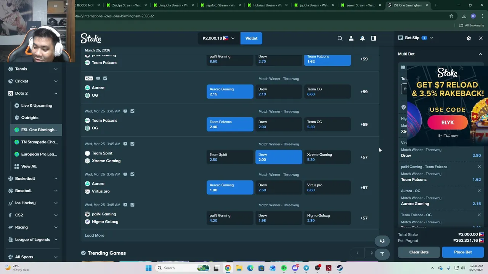Image resolution: width=488 pixels, height=274 pixels.
Task: Expand the Basketball category
Action: (56, 178)
